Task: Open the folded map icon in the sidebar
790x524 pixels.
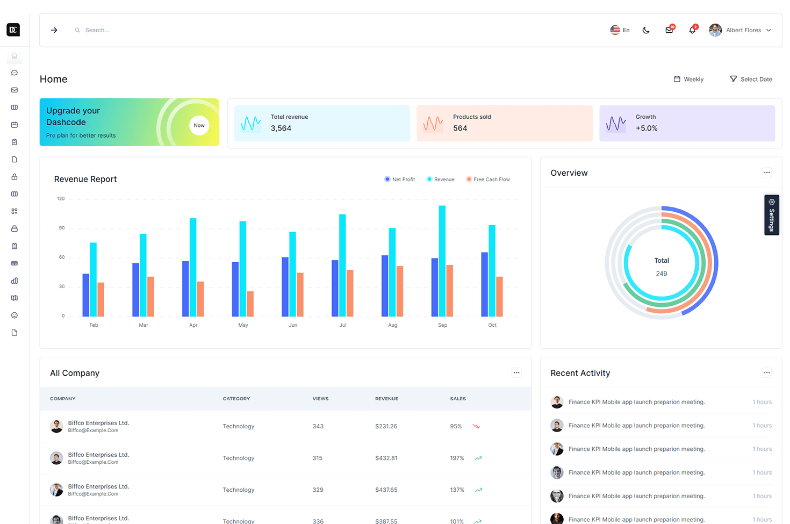Action: (x=15, y=298)
